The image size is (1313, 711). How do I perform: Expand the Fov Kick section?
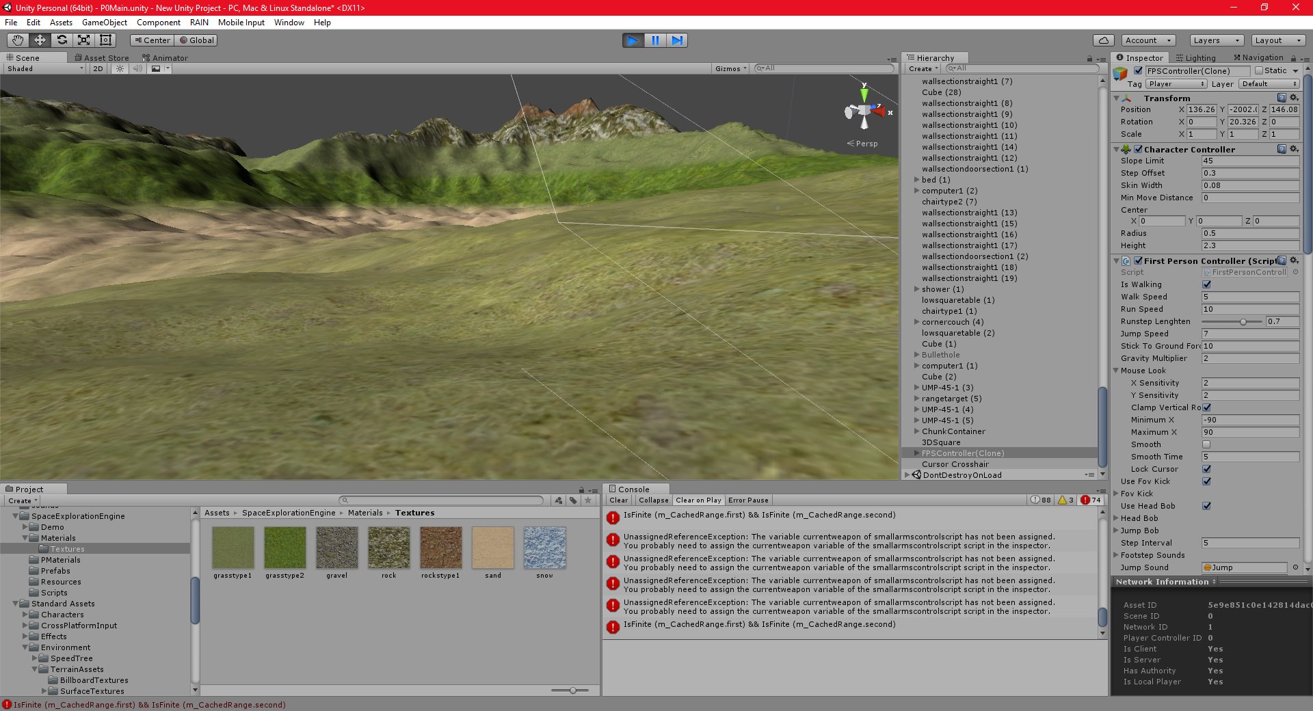[1116, 494]
